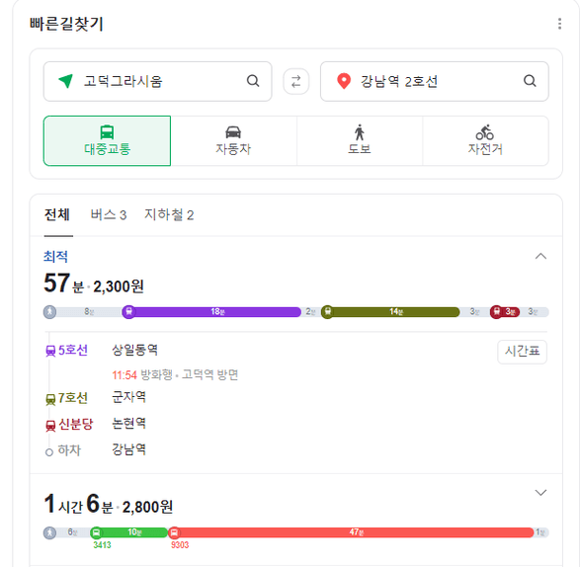Viewport: 580px width, 567px height.
Task: Switch to the 지하철 2 tab
Action: 169,215
